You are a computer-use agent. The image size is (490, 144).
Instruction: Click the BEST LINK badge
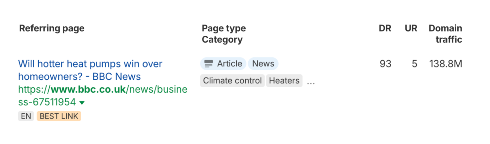click(59, 116)
